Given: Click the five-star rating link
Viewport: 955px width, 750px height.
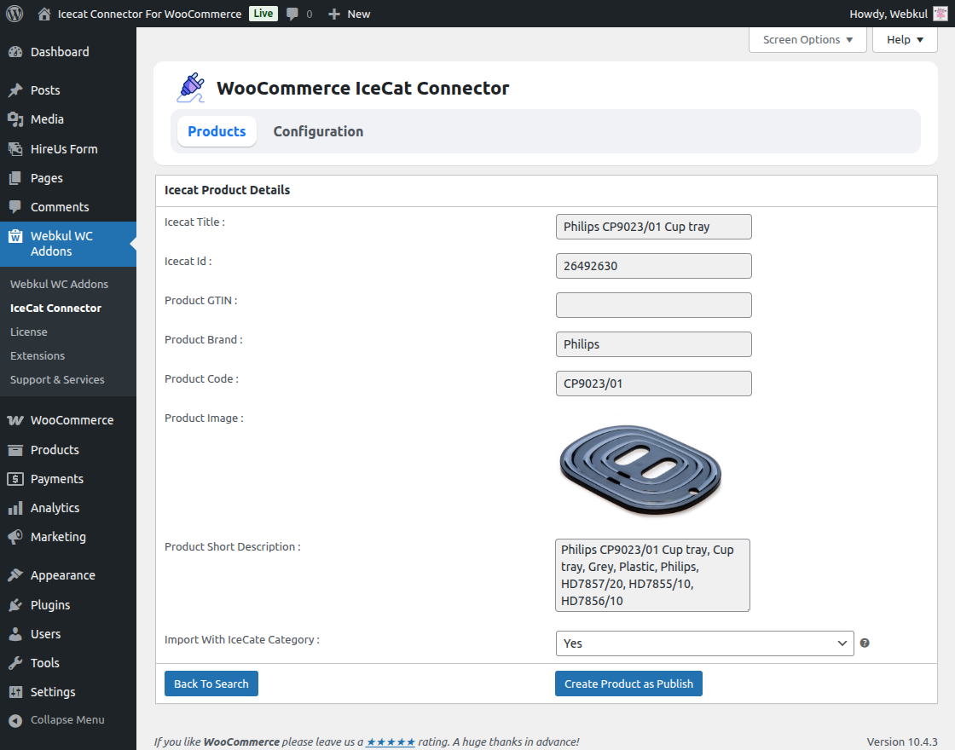Looking at the screenshot, I should 391,742.
